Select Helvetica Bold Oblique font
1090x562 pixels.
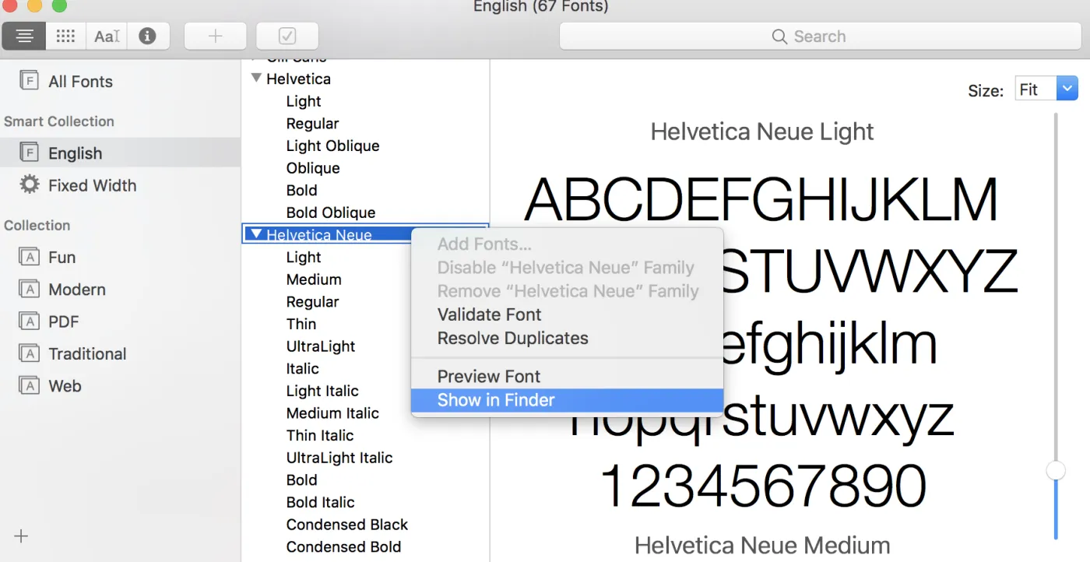(331, 213)
